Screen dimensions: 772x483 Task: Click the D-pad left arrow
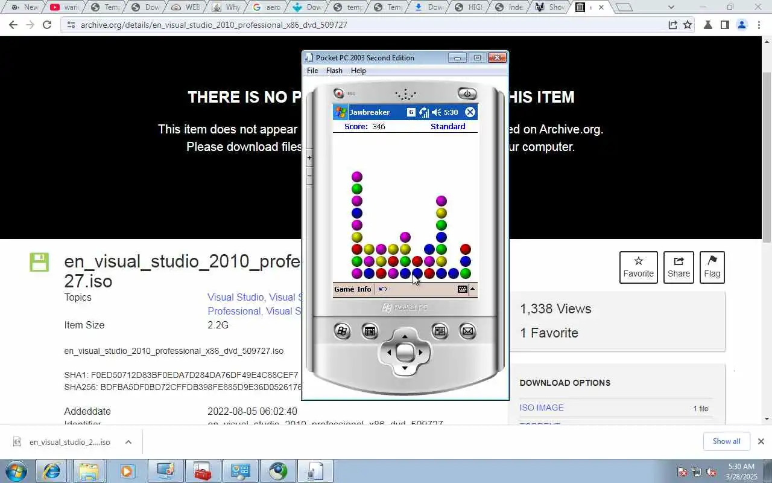click(389, 352)
